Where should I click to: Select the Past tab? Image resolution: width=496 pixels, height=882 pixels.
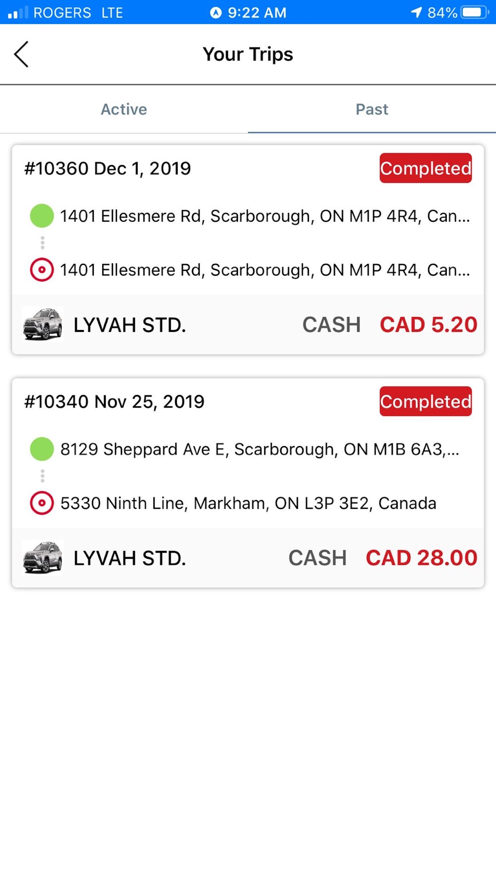tap(372, 109)
